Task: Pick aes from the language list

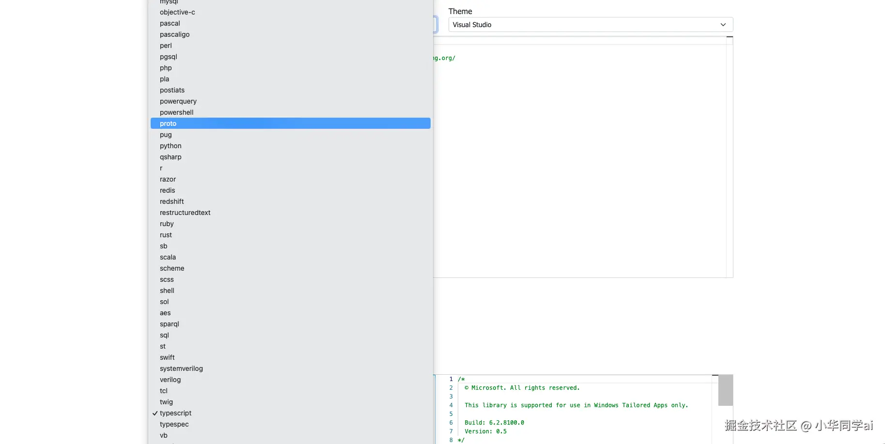Action: pos(291,313)
